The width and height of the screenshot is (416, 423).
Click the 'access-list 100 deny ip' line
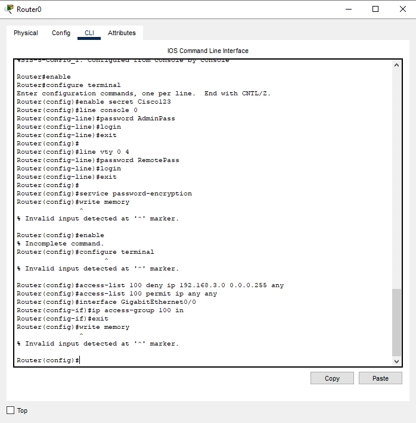click(x=150, y=285)
